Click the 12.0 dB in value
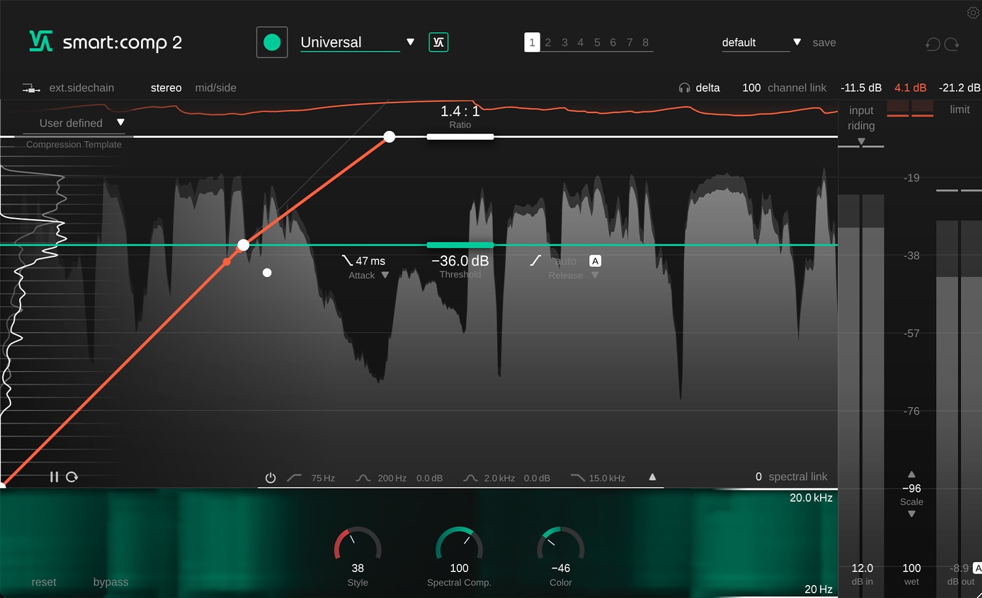982x598 pixels. click(x=862, y=568)
